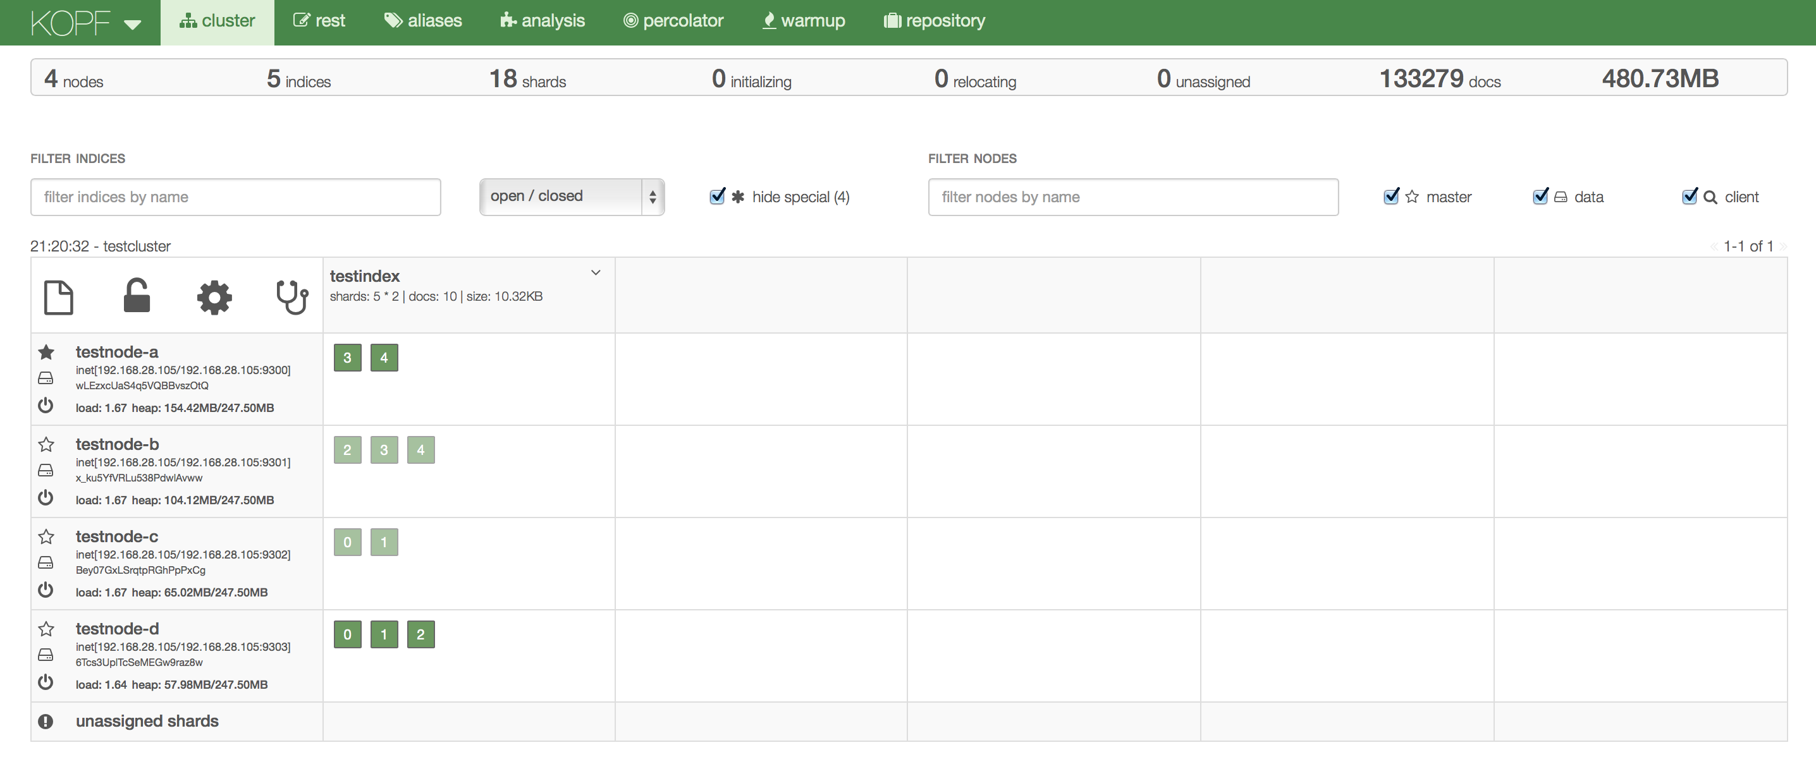Click the stethoscope cluster health icon
Image resolution: width=1816 pixels, height=781 pixels.
pos(292,297)
